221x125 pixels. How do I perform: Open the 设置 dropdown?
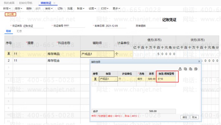point(92,8)
